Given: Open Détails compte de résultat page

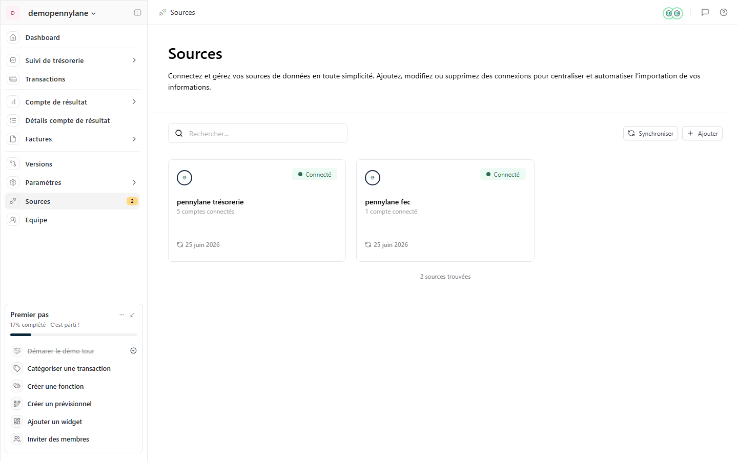Looking at the screenshot, I should tap(72, 120).
